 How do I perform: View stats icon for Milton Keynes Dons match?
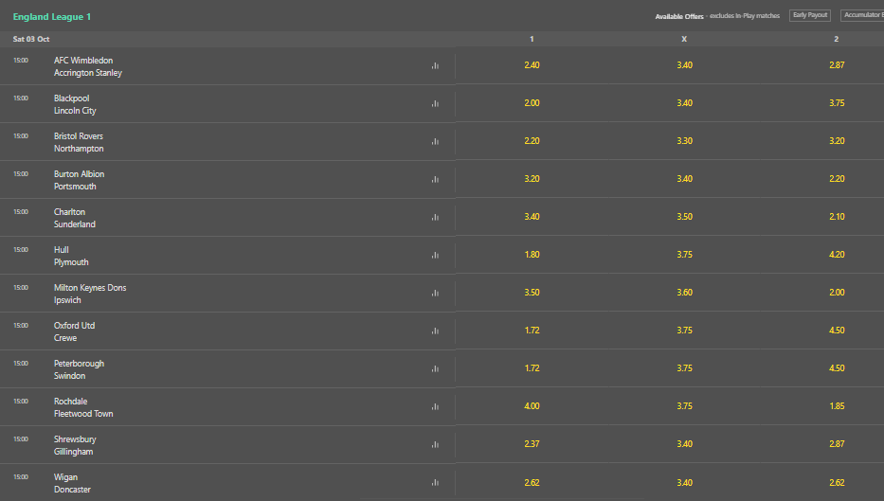coord(435,293)
